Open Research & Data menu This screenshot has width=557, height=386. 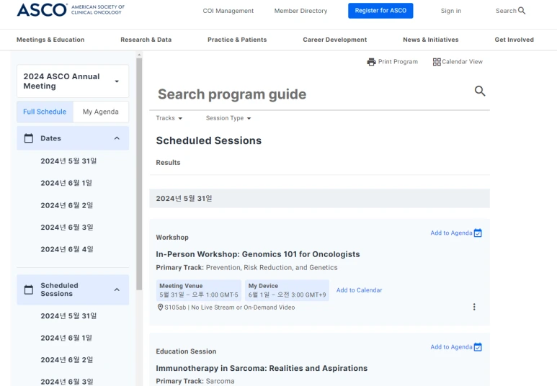146,40
